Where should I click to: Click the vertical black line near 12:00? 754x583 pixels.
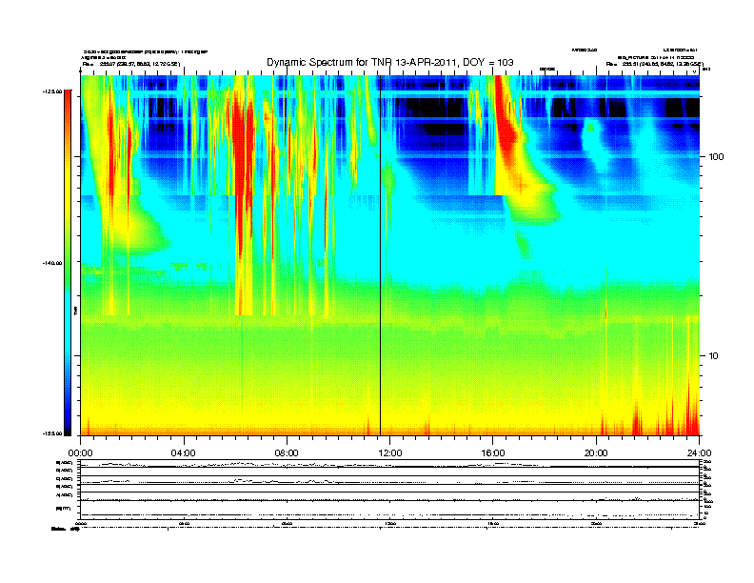point(381,255)
